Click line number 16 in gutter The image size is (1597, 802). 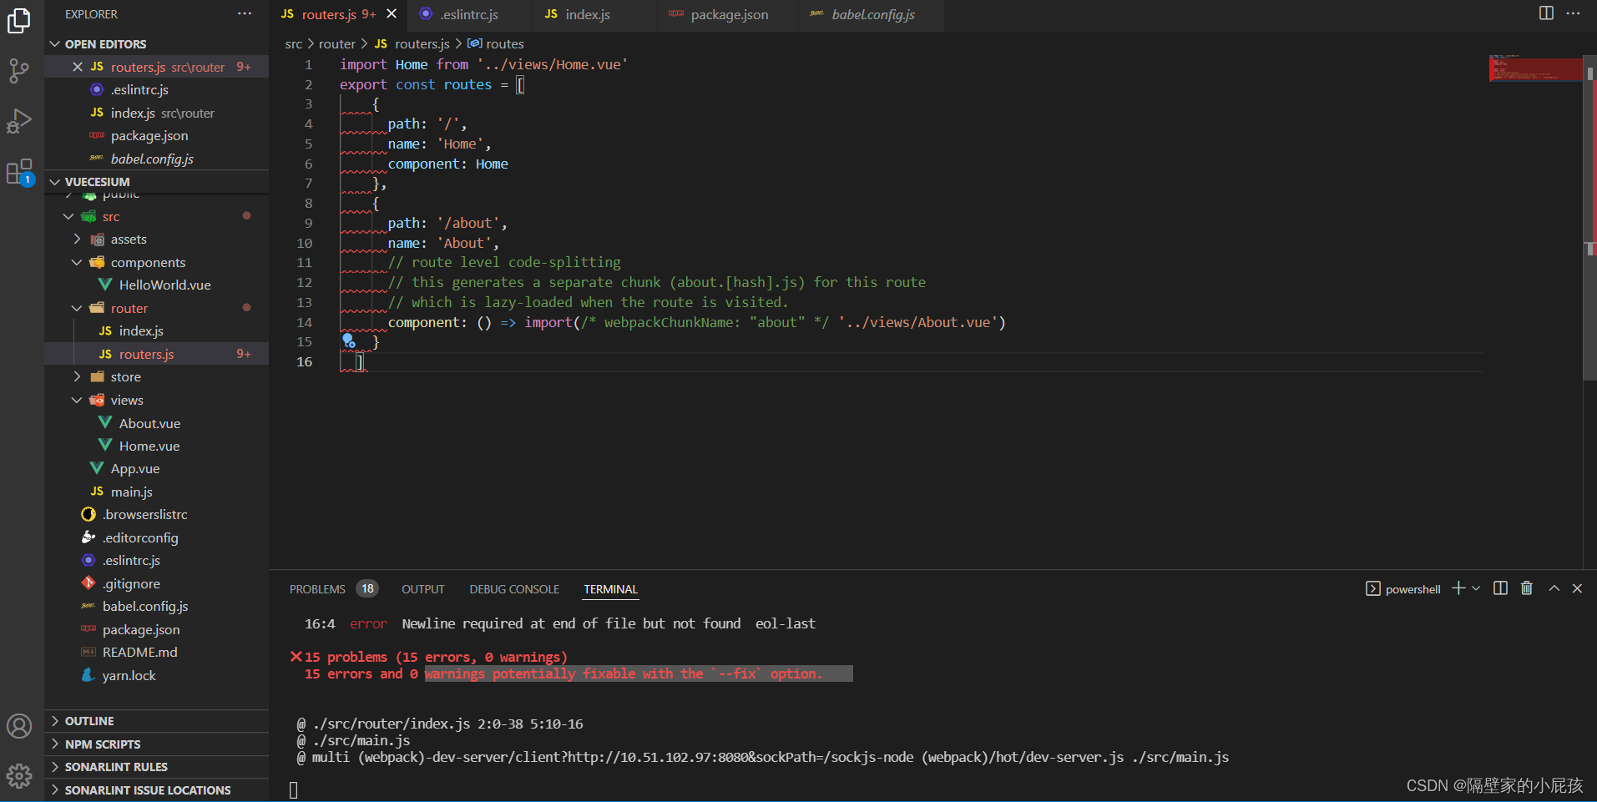pyautogui.click(x=305, y=362)
